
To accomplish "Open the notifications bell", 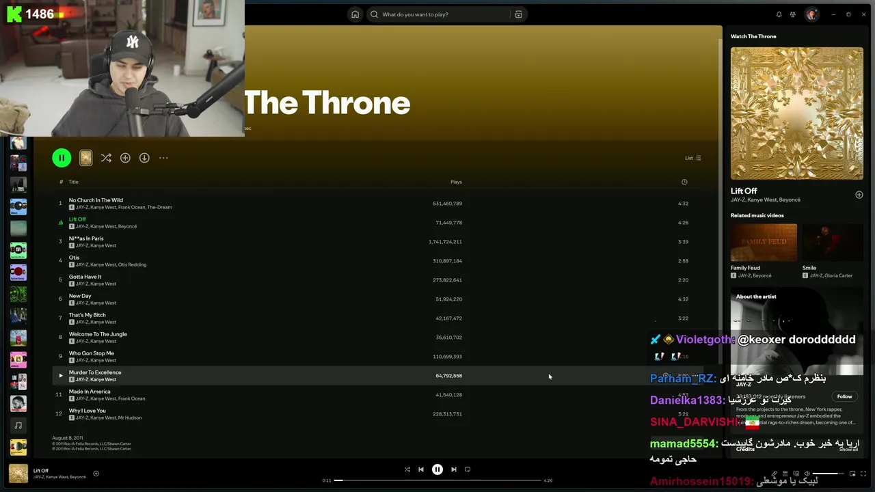I will [x=779, y=14].
